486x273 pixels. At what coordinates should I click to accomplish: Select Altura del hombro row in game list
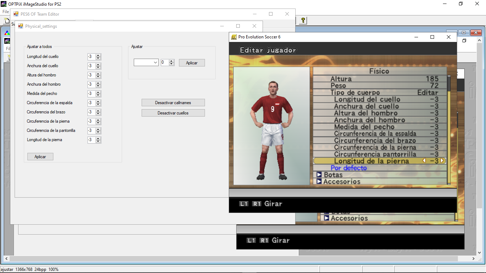click(x=380, y=113)
